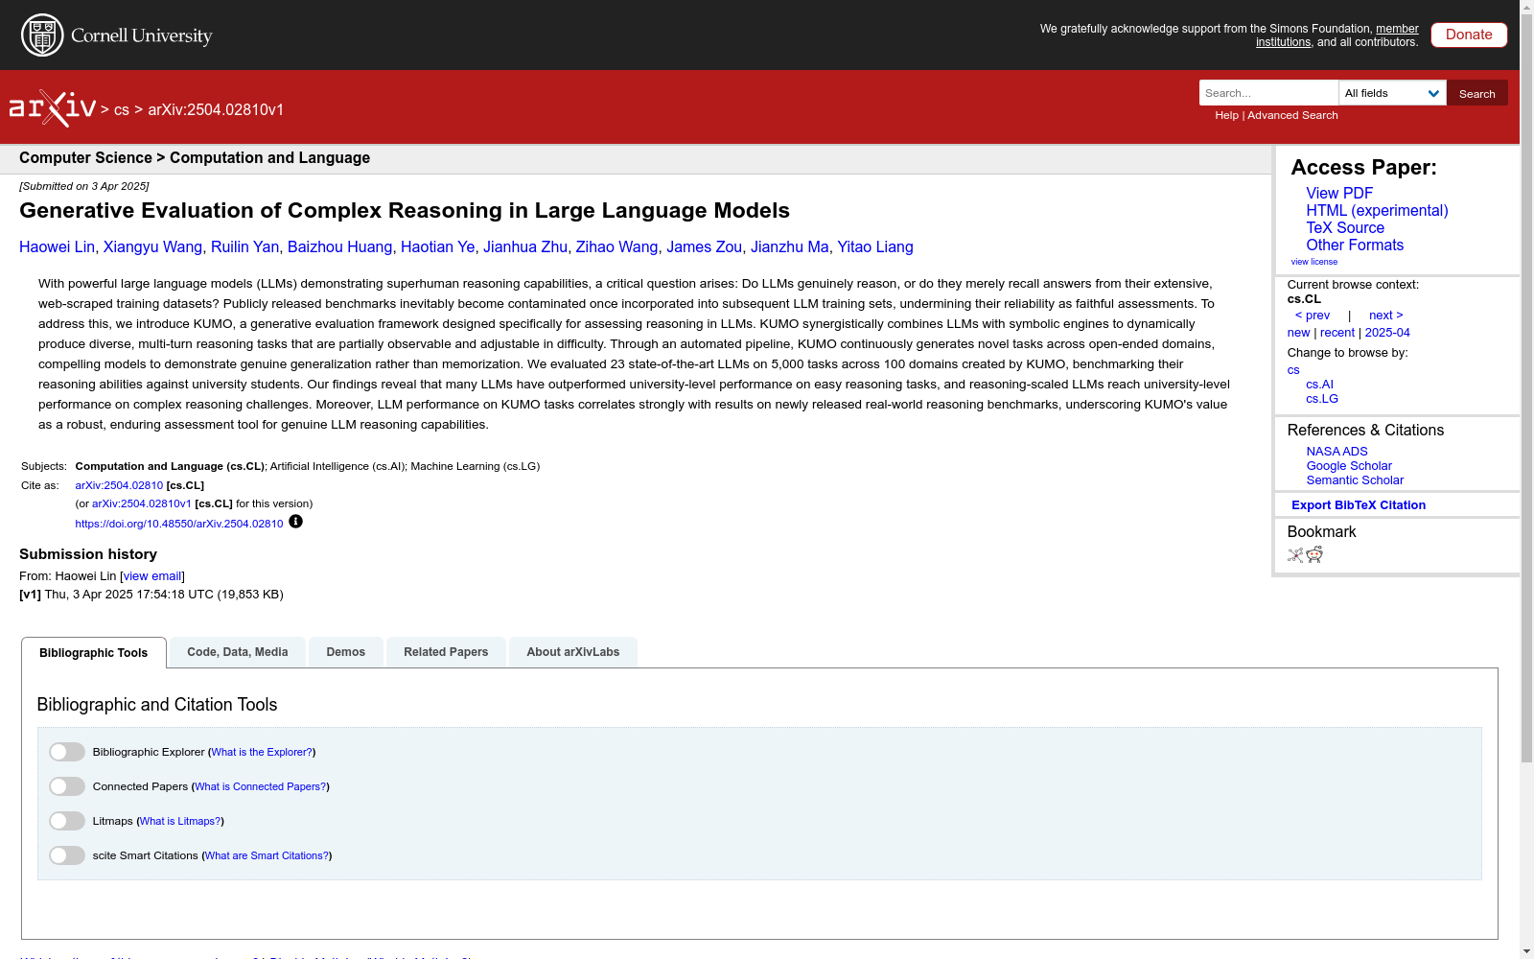This screenshot has height=959, width=1534.
Task: Open author Haowei Lin link
Action: click(x=57, y=247)
